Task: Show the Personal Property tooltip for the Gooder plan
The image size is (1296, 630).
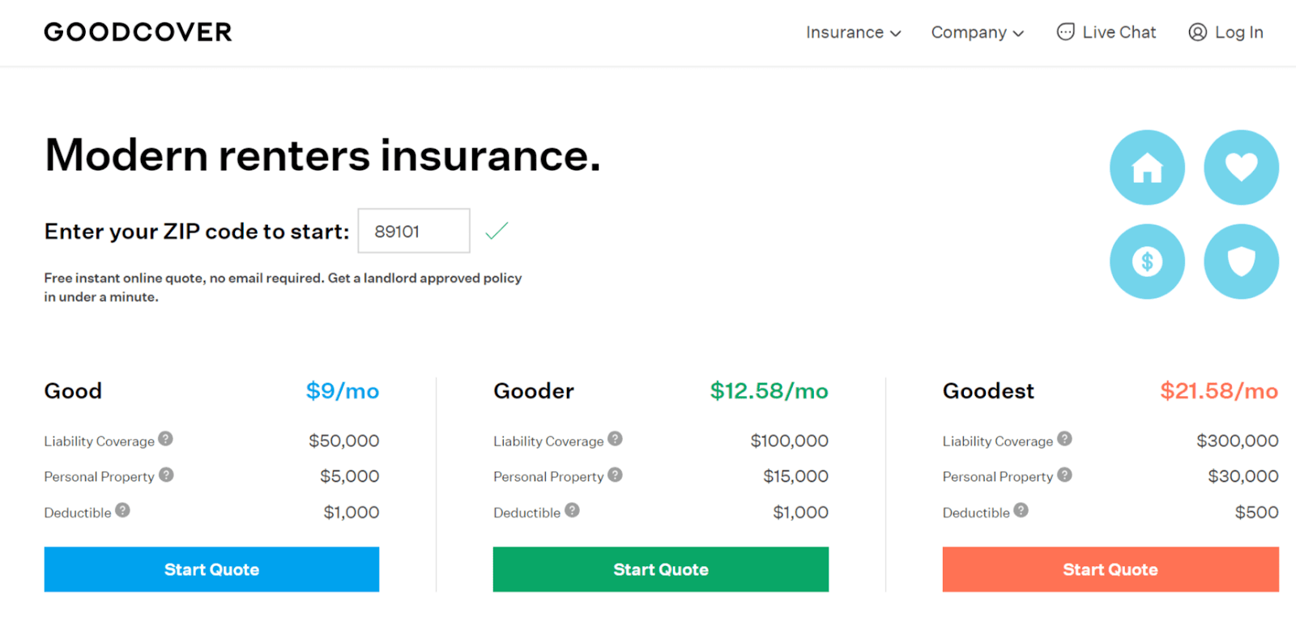Action: point(616,474)
